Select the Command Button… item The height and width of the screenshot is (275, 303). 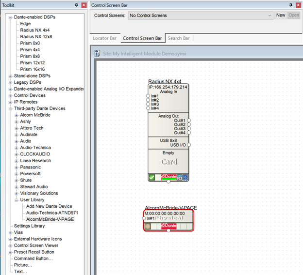tap(33, 259)
